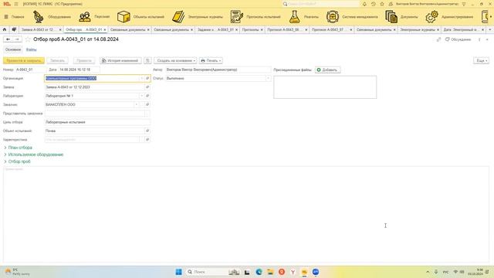Open the Администрирование gears section
This screenshot has width=494, height=278.
(449, 17)
